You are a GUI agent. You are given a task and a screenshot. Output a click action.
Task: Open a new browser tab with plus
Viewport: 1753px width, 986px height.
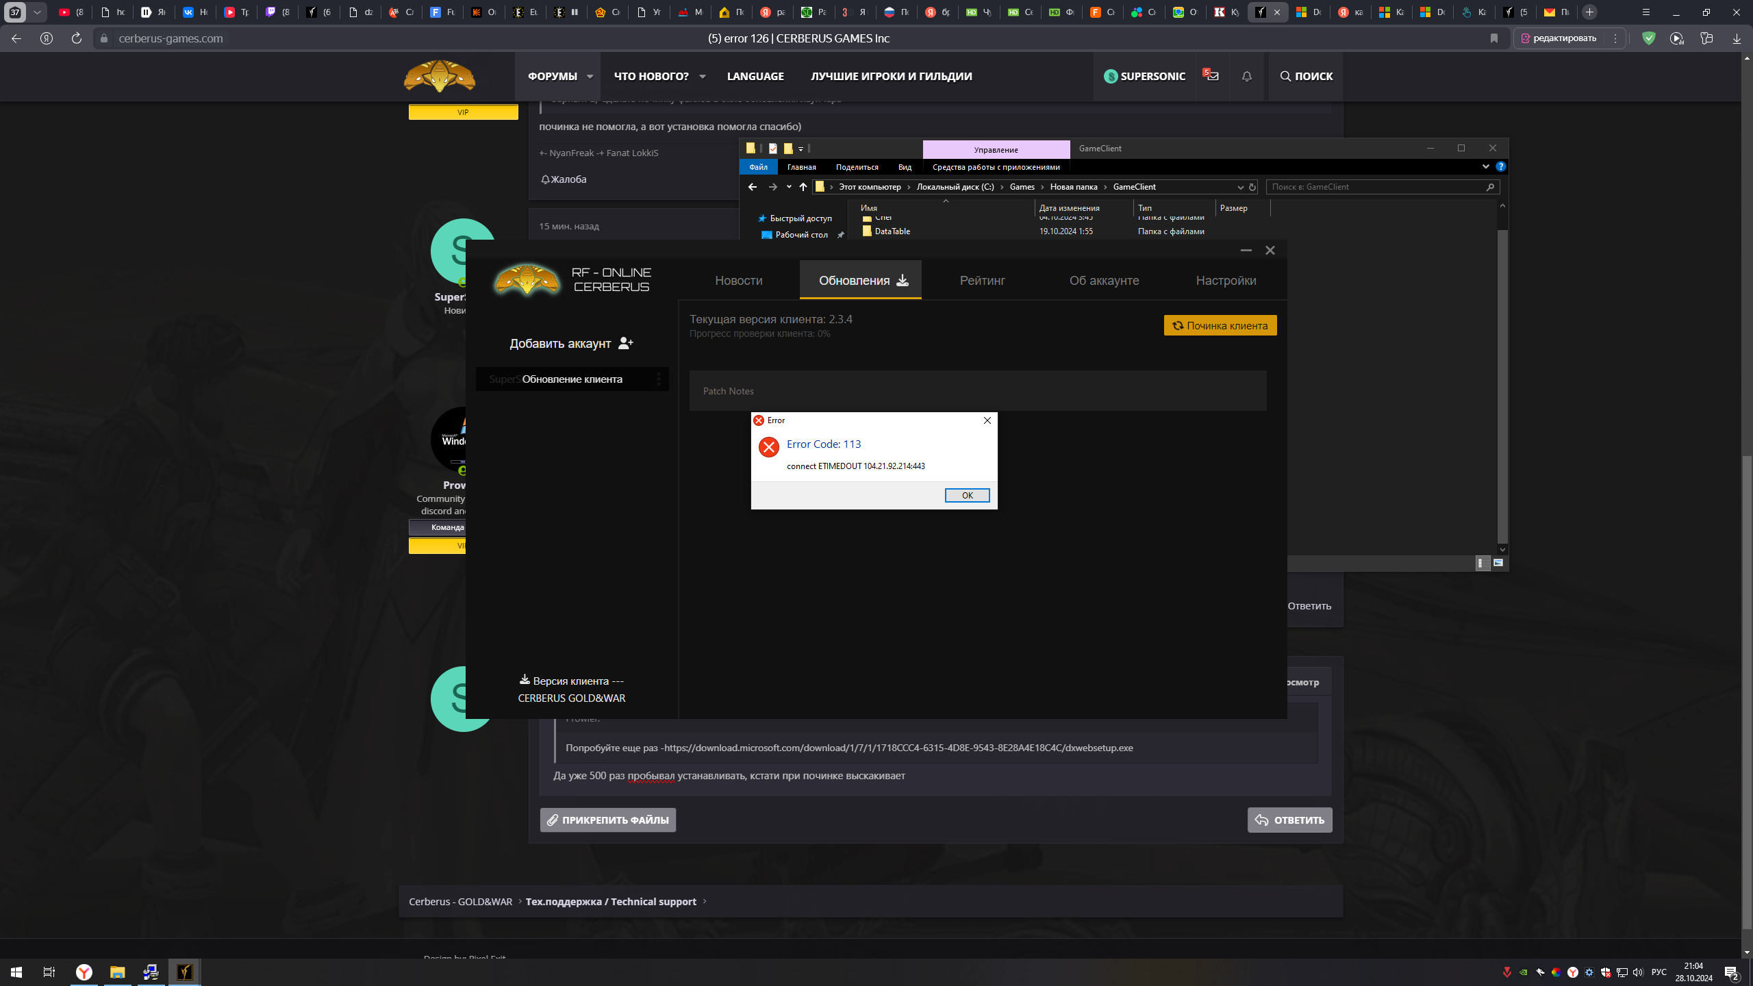tap(1589, 12)
